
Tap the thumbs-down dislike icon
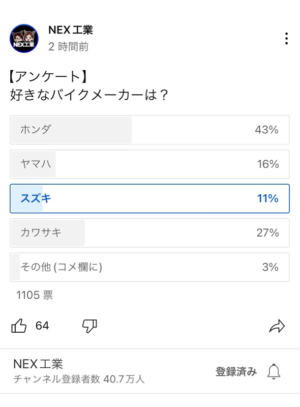click(x=89, y=326)
